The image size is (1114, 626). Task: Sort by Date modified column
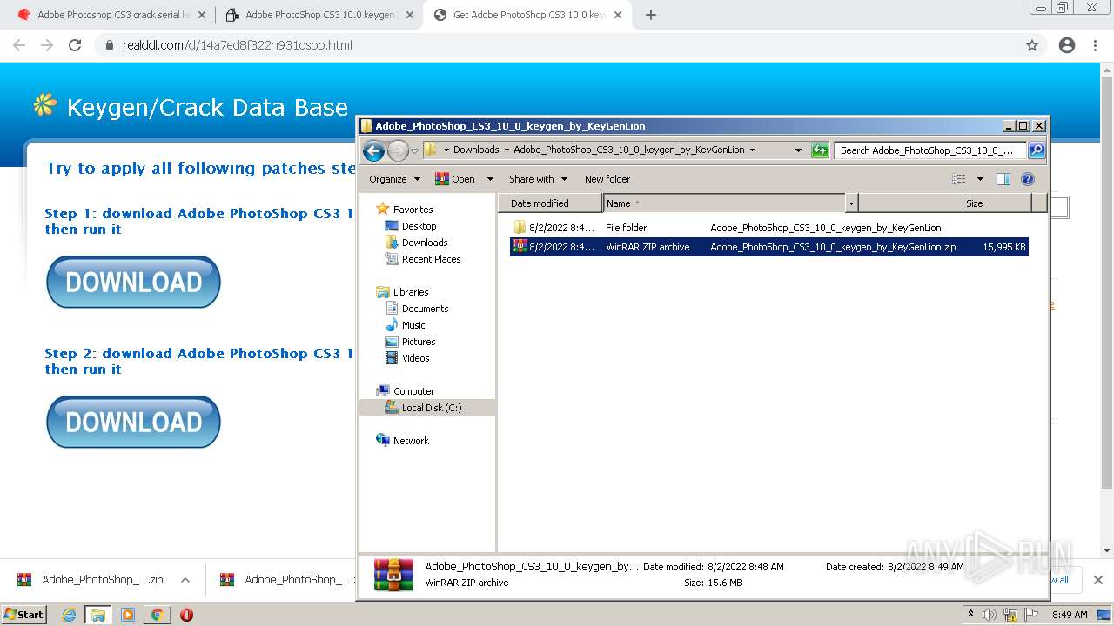551,203
